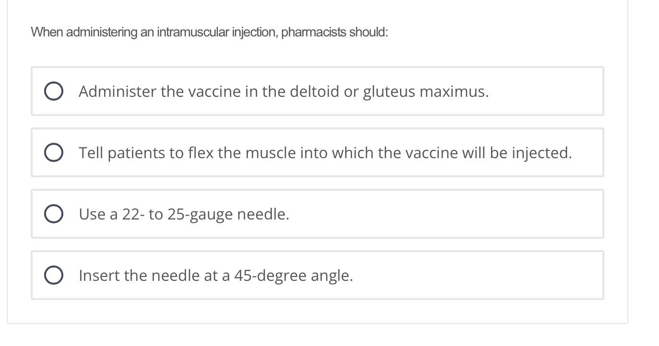Choose the 'Administer the vaccine in the deltoid or gluteus maximus' option

54,91
